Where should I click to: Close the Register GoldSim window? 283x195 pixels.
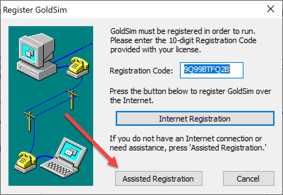[271, 9]
